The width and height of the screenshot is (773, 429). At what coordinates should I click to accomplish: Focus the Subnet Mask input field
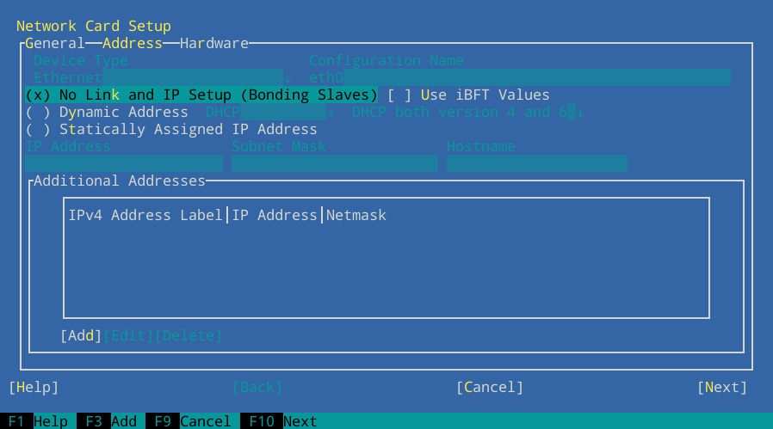(334, 163)
